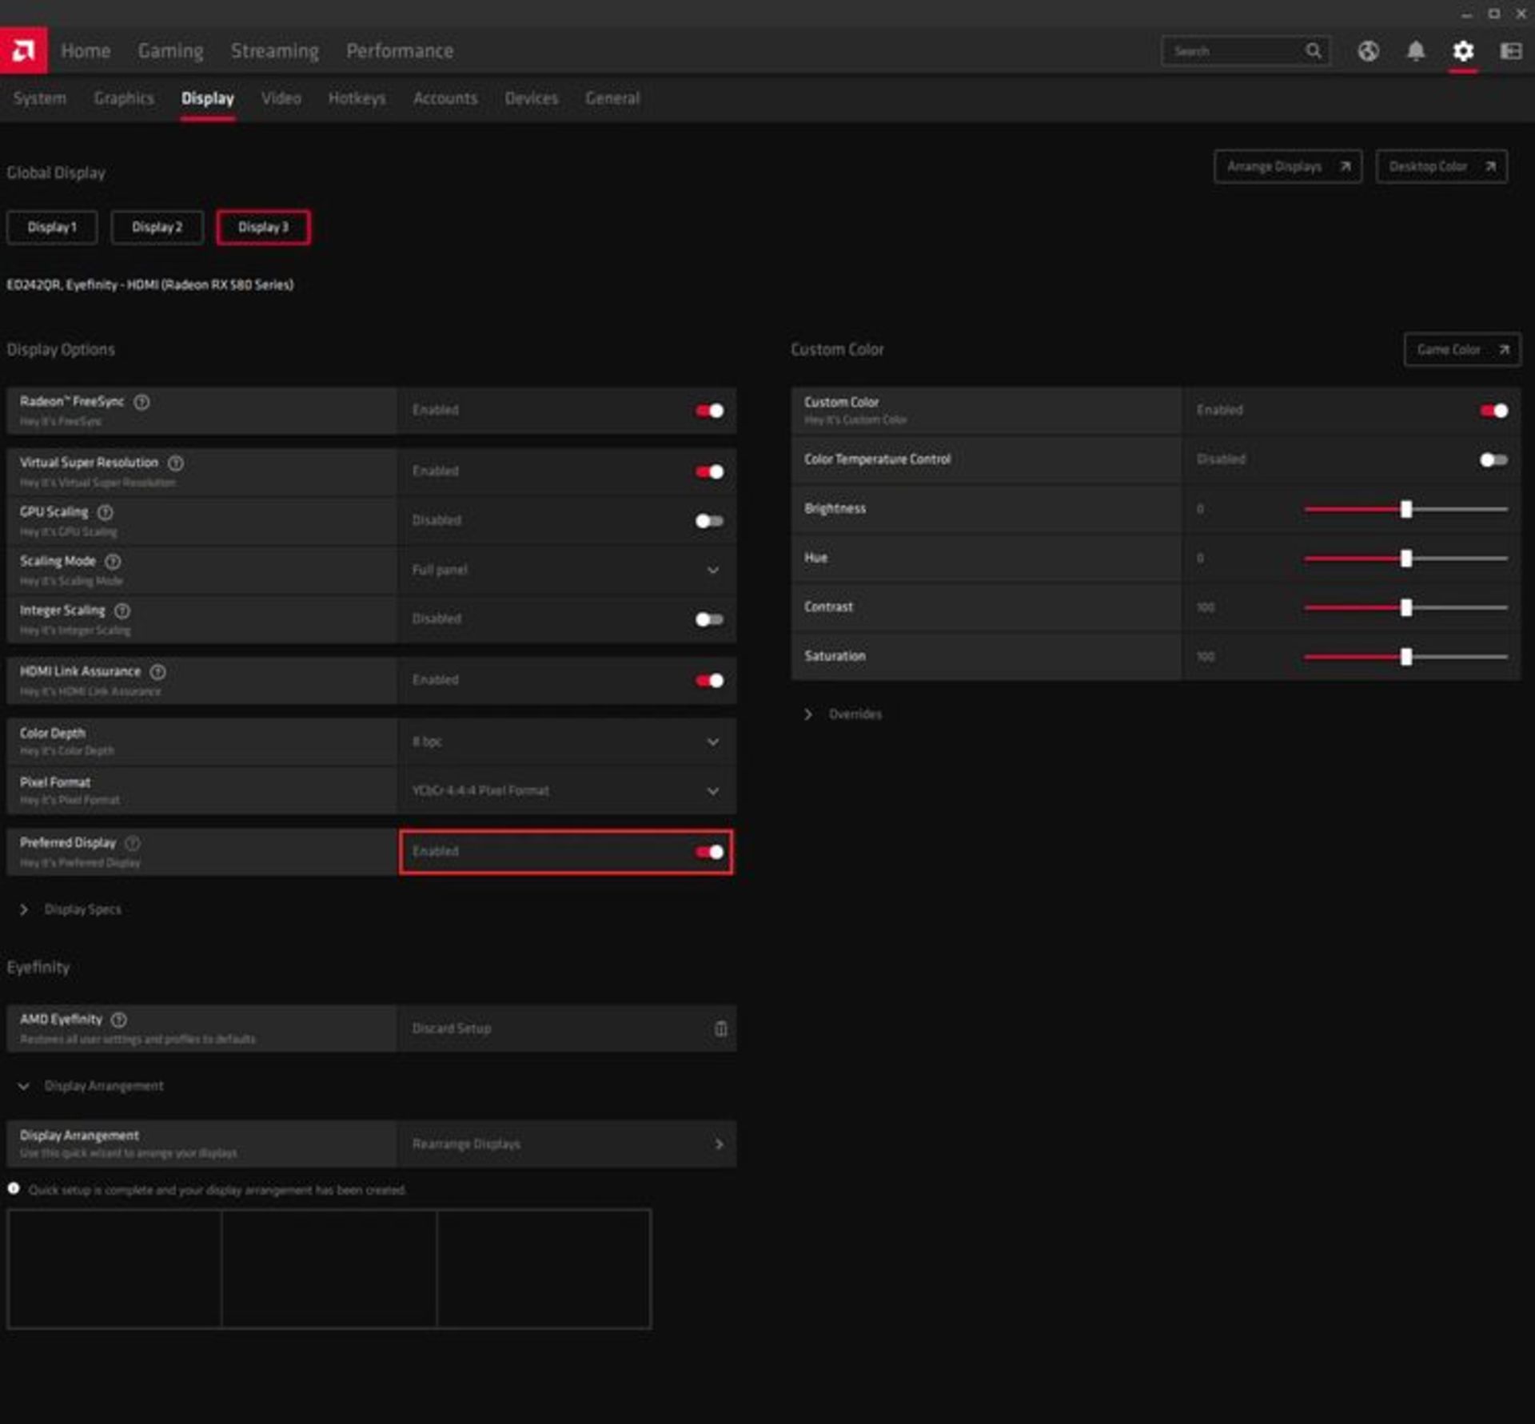Select the Display 1 button
Image resolution: width=1535 pixels, height=1424 pixels.
coord(52,228)
